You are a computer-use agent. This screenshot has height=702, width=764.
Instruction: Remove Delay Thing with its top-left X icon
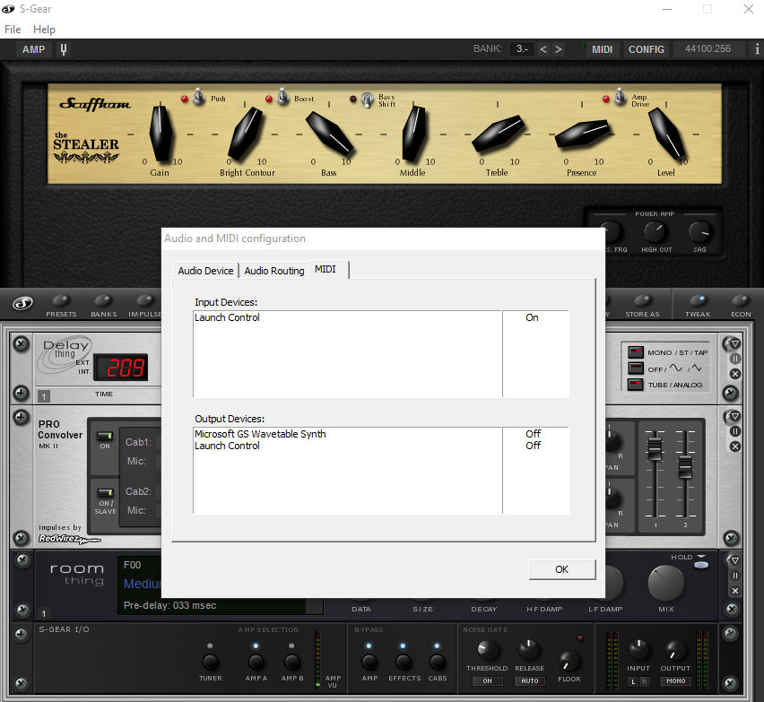tap(22, 344)
